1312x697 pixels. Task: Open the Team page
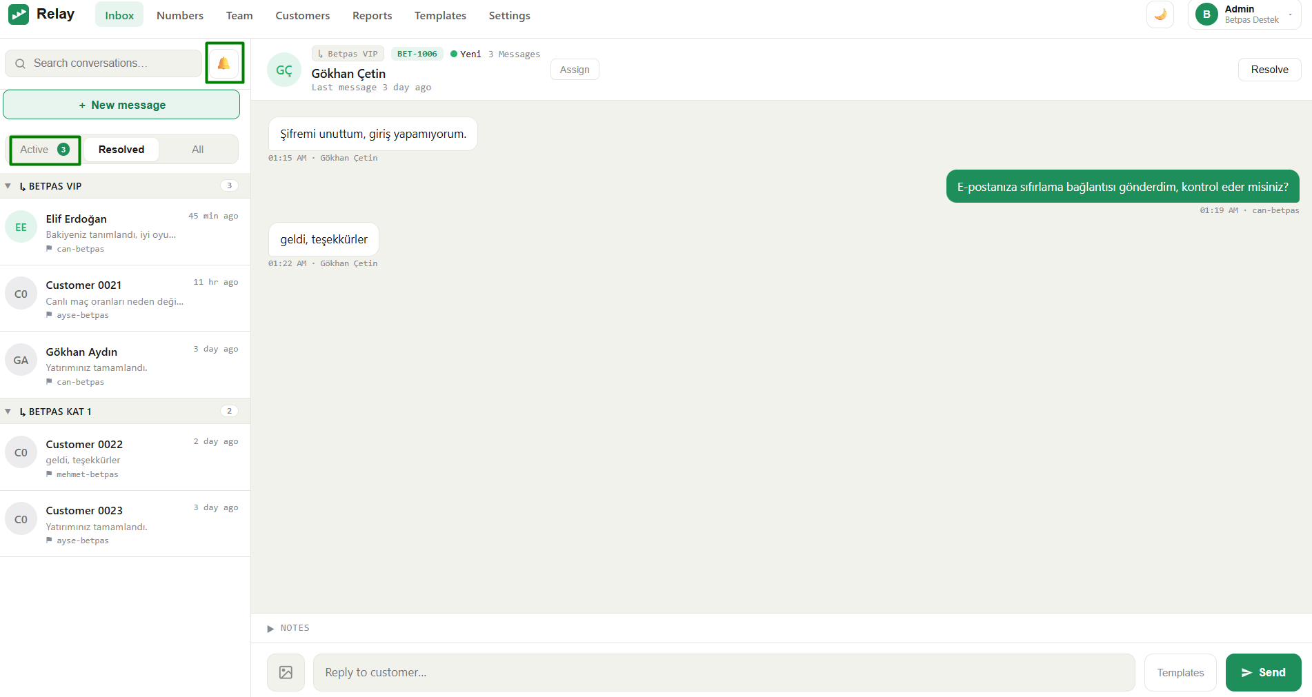[x=239, y=15]
